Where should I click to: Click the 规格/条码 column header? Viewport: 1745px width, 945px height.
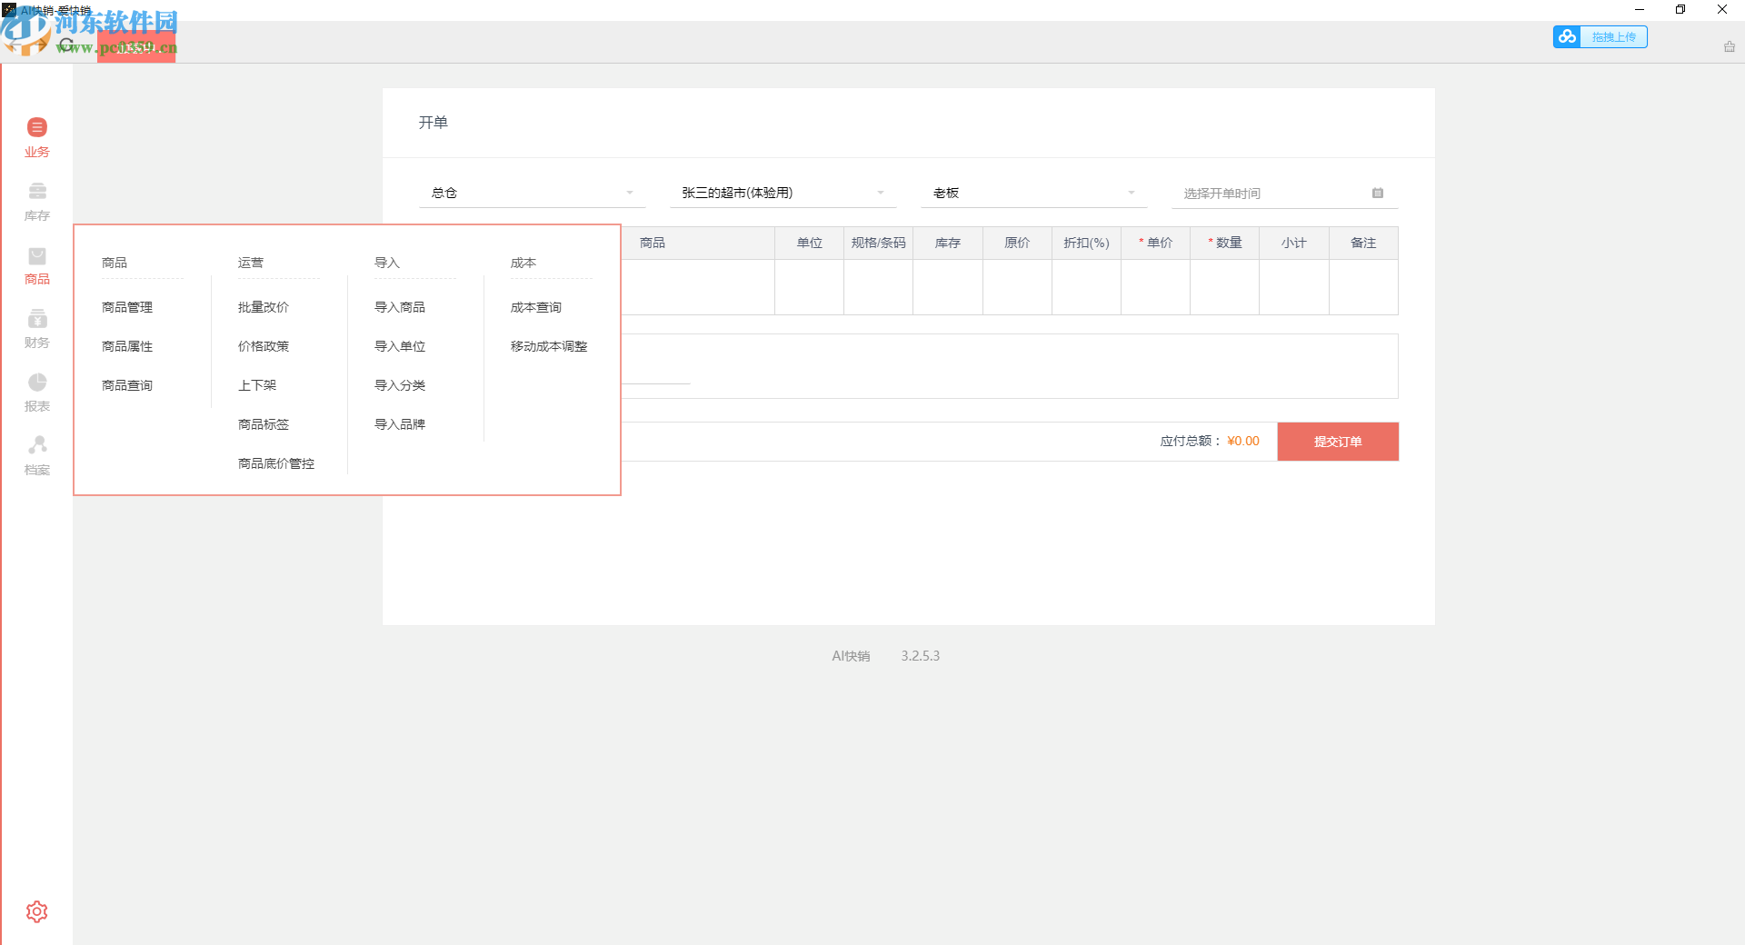coord(878,243)
